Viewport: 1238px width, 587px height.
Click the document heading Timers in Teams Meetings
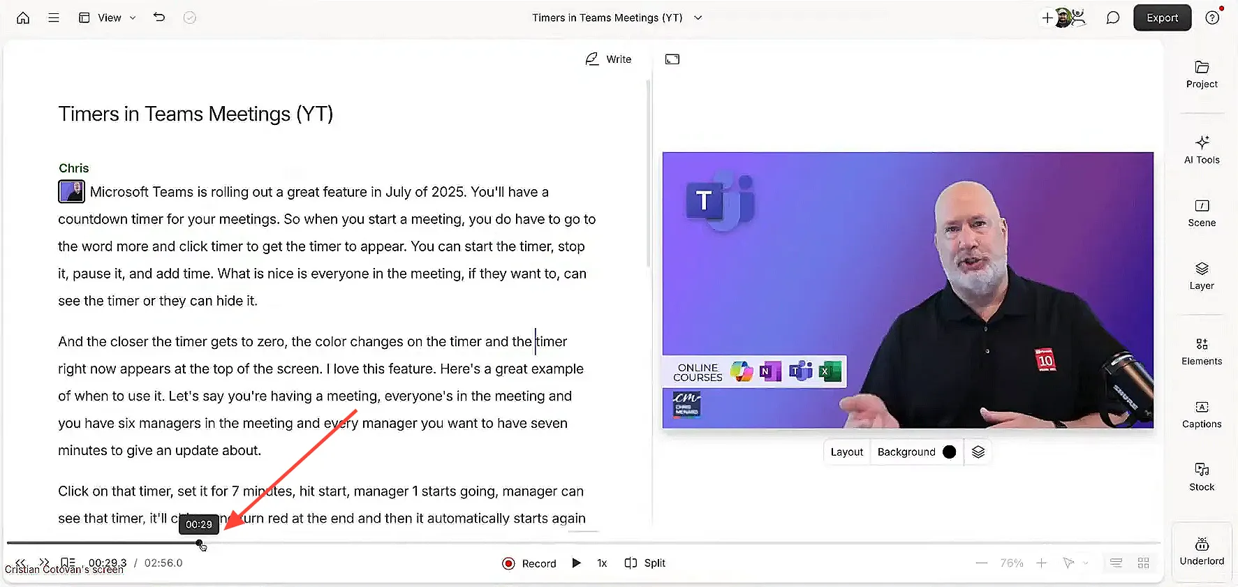tap(196, 114)
